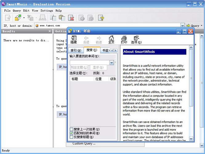Enable 仅搜索标题 checkbox
Viewport: 205px width, 154px height.
click(71, 137)
